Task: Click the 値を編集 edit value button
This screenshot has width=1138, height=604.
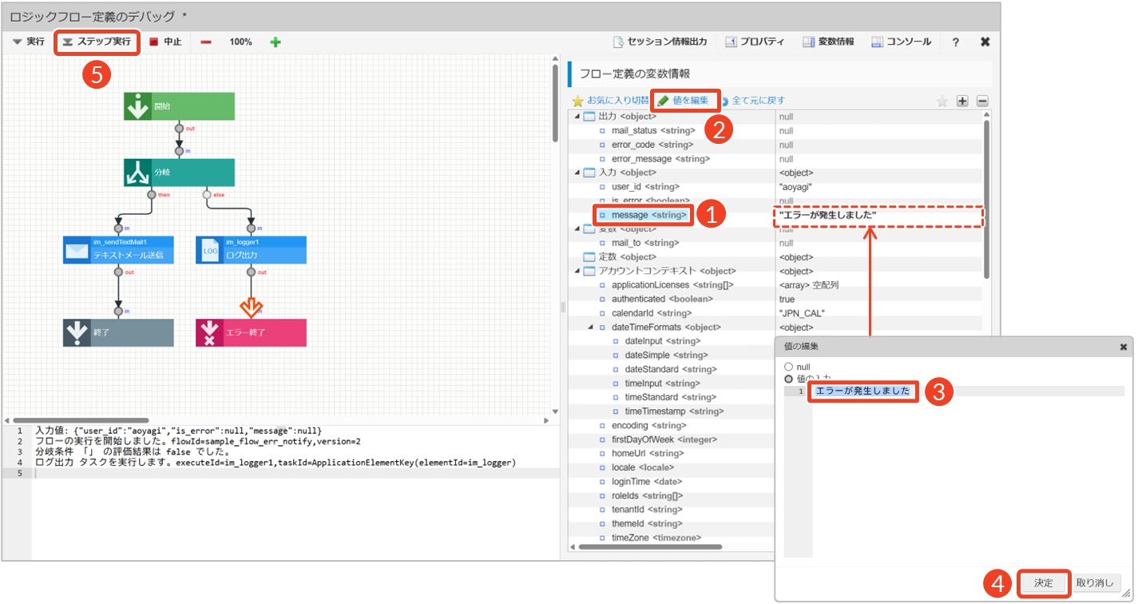Action: [x=684, y=101]
